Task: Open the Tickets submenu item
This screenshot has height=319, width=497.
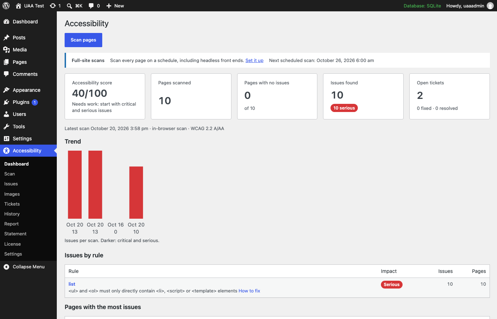Action: coord(12,204)
